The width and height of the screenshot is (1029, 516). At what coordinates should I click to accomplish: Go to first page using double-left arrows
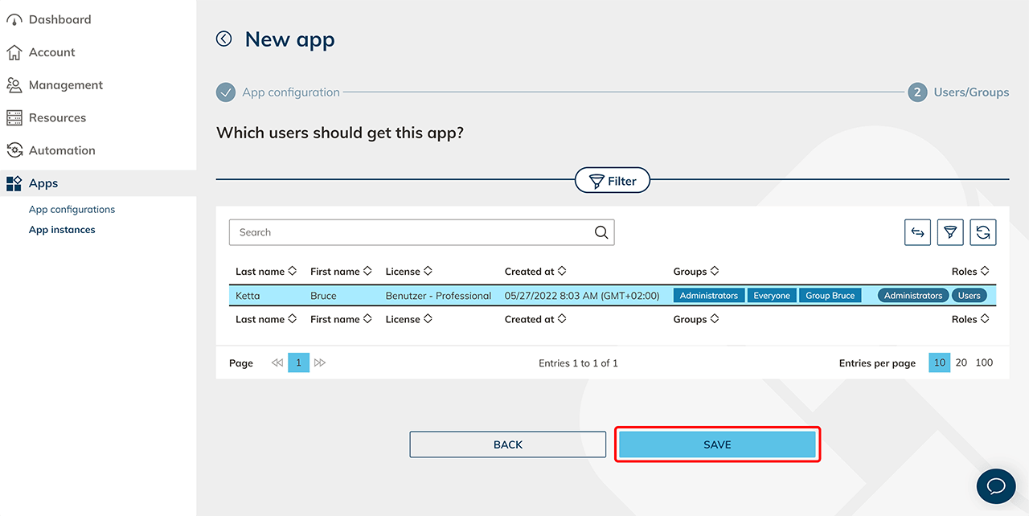[277, 363]
